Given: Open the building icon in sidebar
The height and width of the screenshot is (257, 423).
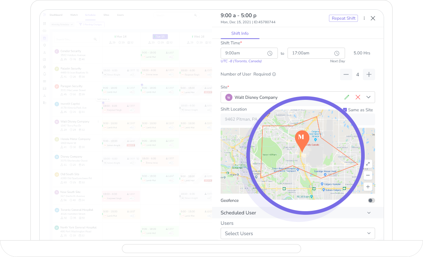Looking at the screenshot, I should pyautogui.click(x=44, y=103).
